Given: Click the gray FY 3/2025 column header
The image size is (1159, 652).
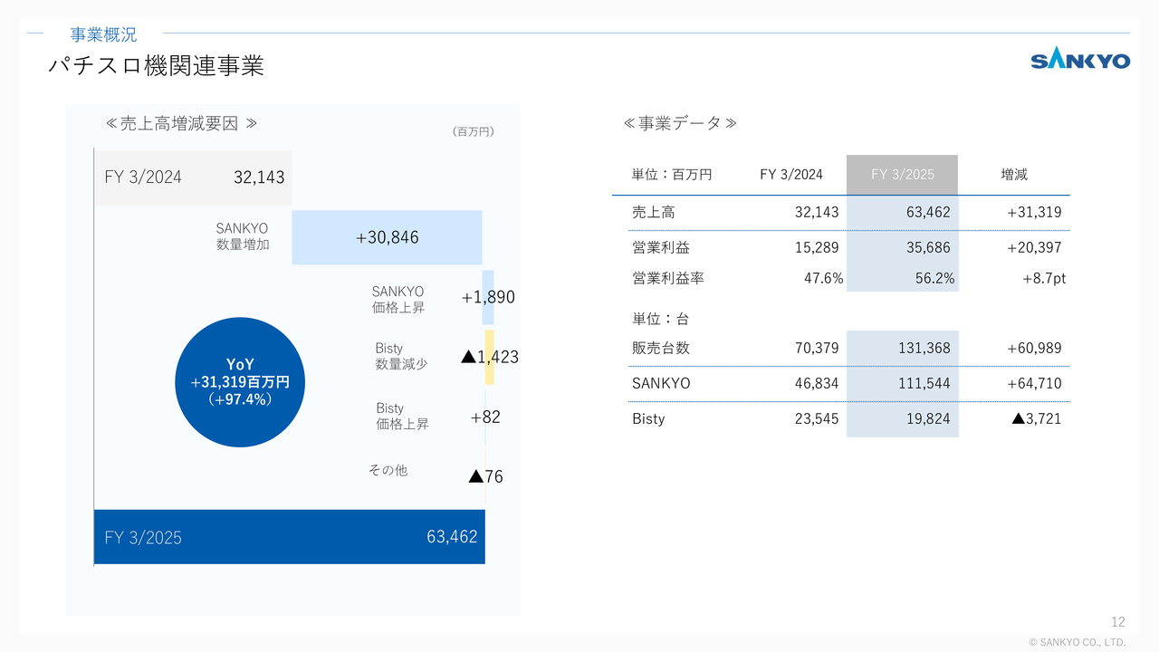Looking at the screenshot, I should point(903,175).
